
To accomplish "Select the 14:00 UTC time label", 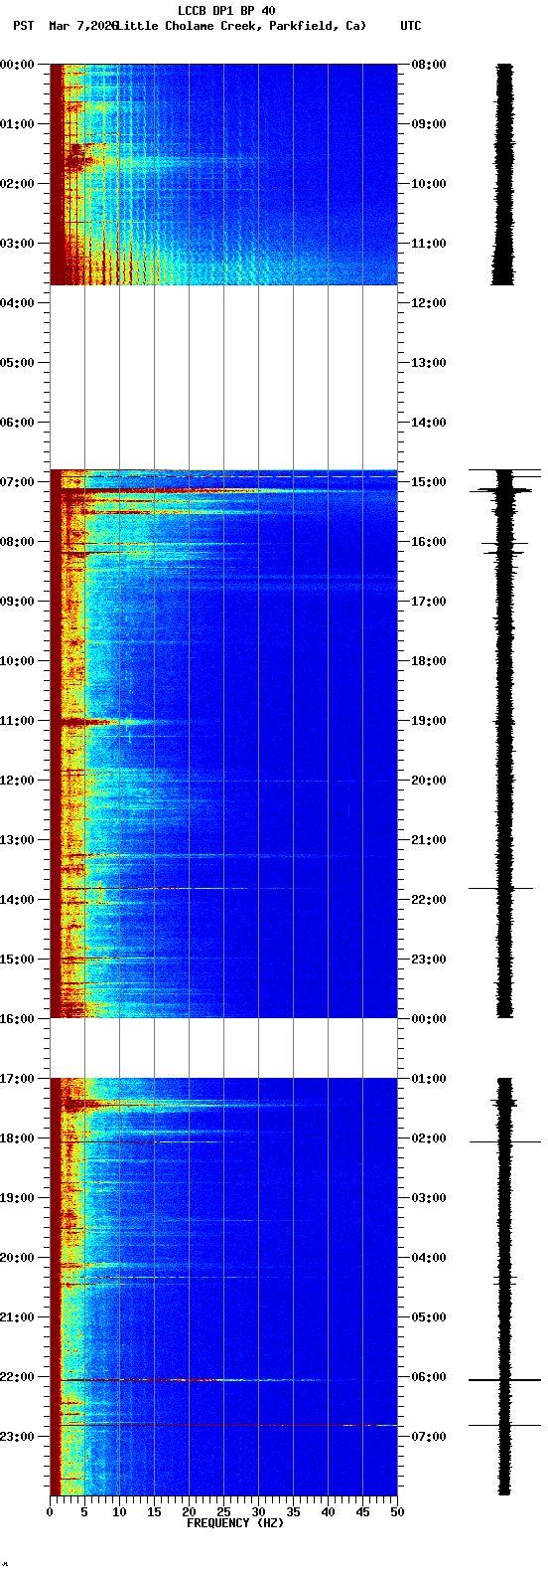I will [x=430, y=423].
